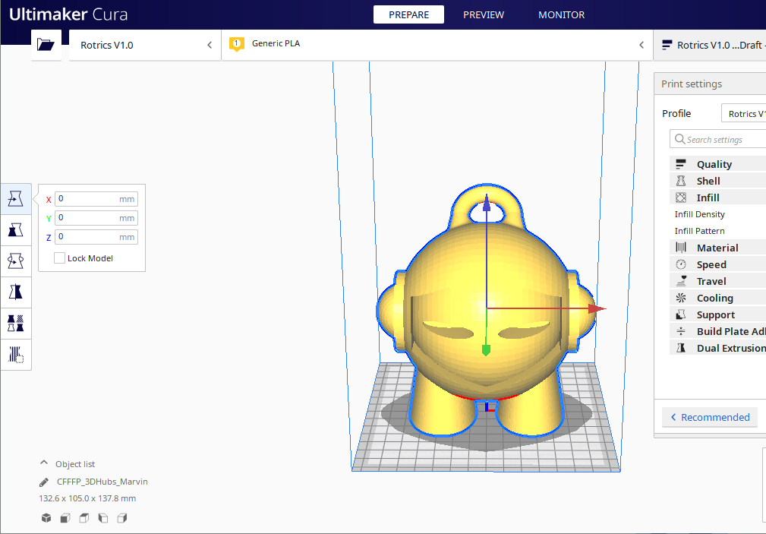Viewport: 766px width, 534px height.
Task: Click the Infill Pattern setting label
Action: click(699, 231)
